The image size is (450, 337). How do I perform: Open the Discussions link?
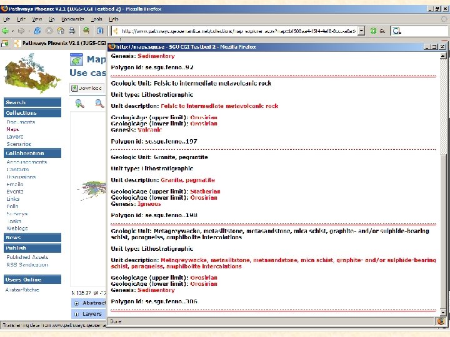click(x=21, y=177)
